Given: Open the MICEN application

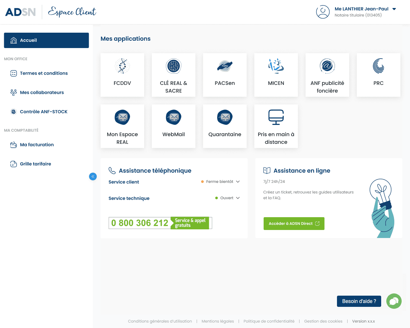Looking at the screenshot, I should [276, 75].
